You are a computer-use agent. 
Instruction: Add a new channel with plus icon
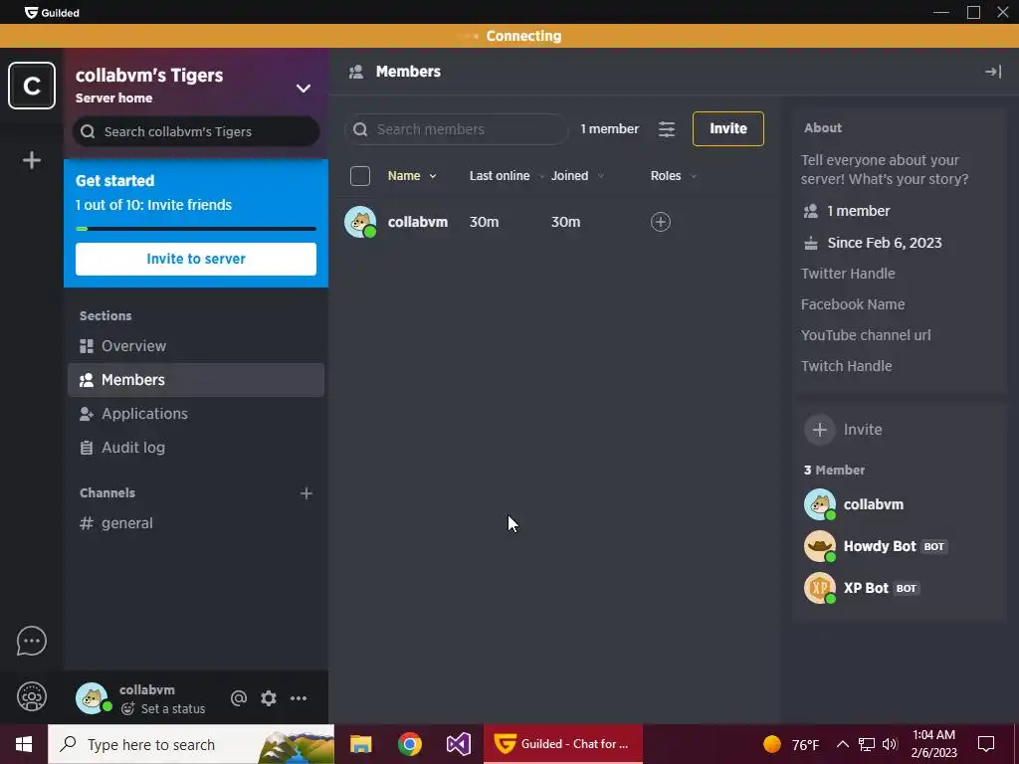(x=306, y=493)
